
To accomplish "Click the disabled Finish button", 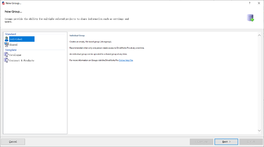I will coord(251,142).
